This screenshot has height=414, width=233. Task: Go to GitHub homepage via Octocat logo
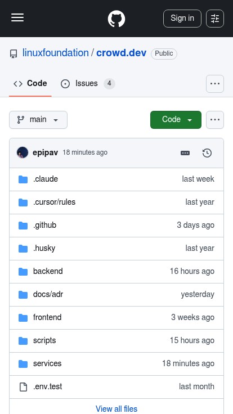click(x=116, y=19)
